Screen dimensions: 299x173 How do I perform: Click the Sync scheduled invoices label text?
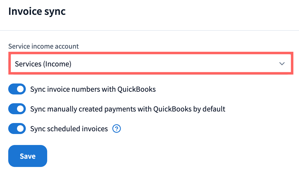click(x=69, y=129)
